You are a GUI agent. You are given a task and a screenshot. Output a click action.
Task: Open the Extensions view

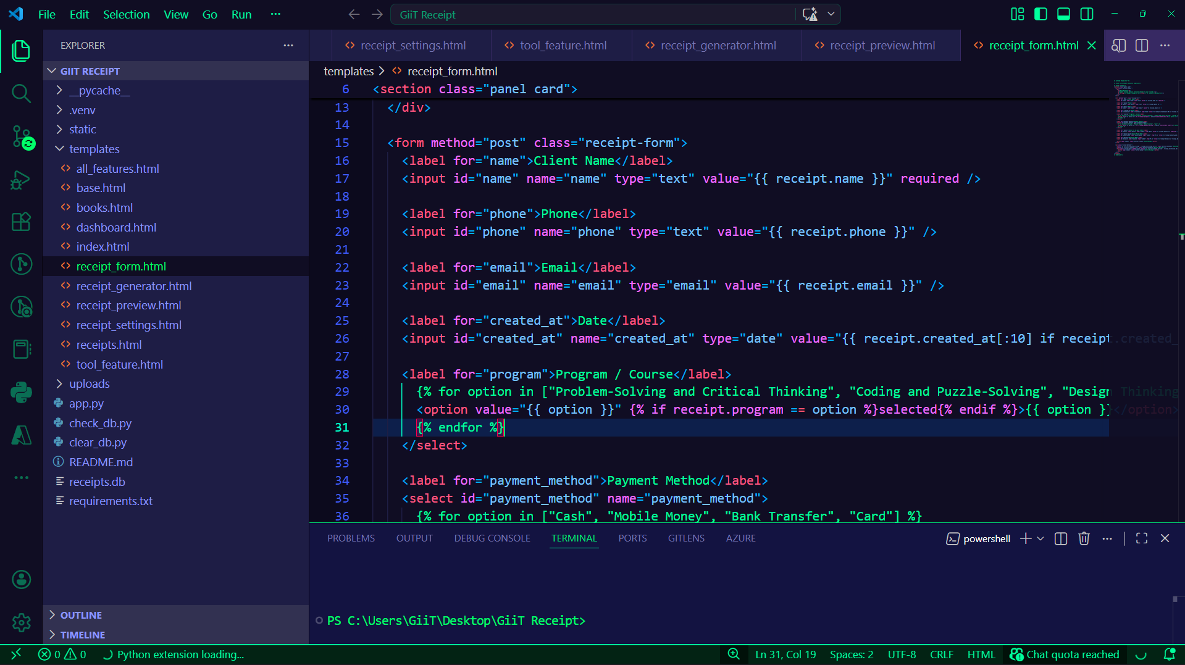pyautogui.click(x=21, y=221)
